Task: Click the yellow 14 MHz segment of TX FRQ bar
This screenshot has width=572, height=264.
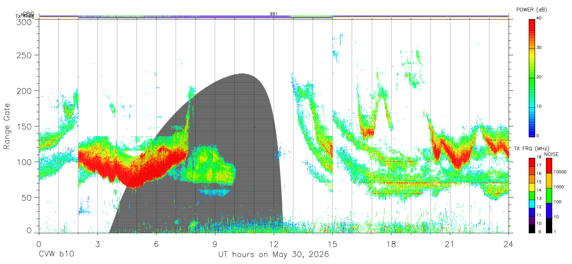Action: point(532,187)
